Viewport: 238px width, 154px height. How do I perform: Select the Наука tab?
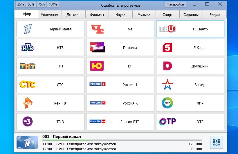click(120, 15)
